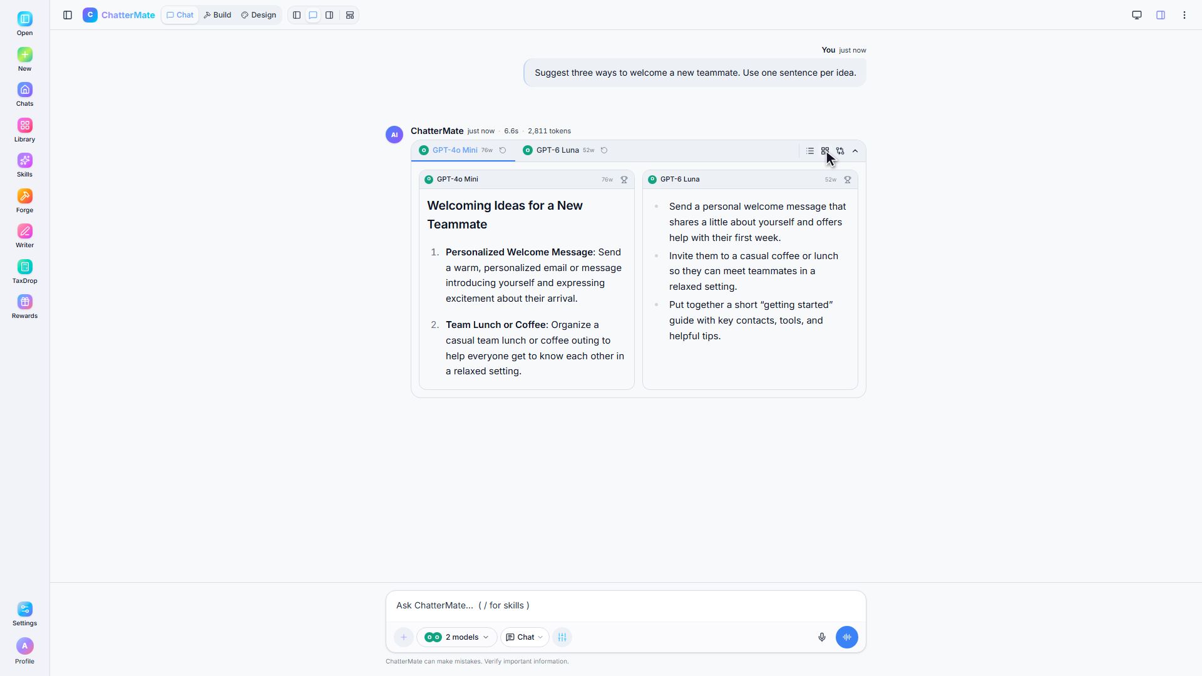Open the 2 models dropdown

(457, 637)
